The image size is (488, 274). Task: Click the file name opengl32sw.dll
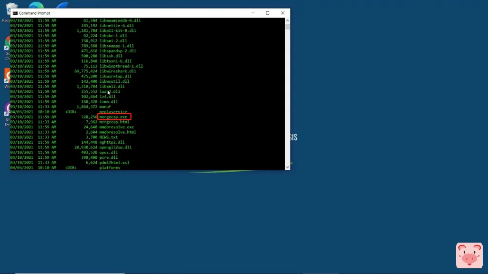[115, 147]
